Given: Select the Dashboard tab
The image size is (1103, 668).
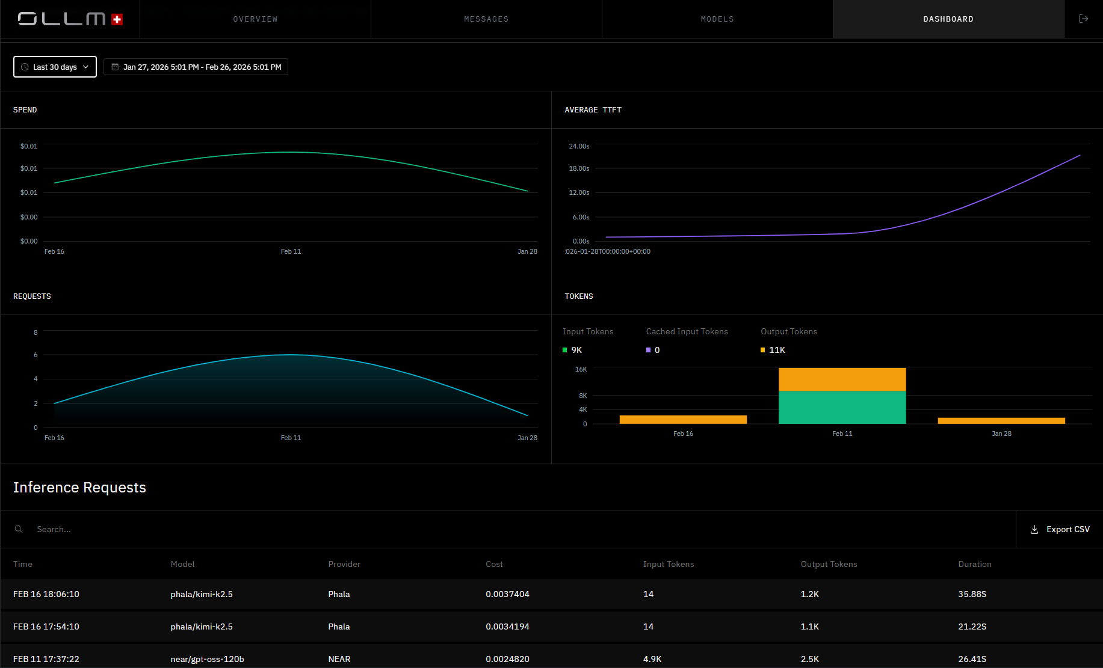Looking at the screenshot, I should (x=948, y=19).
